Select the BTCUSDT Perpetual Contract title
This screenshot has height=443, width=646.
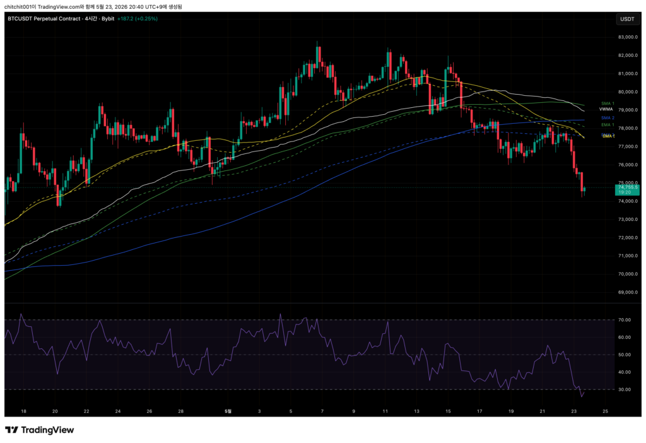pos(44,18)
